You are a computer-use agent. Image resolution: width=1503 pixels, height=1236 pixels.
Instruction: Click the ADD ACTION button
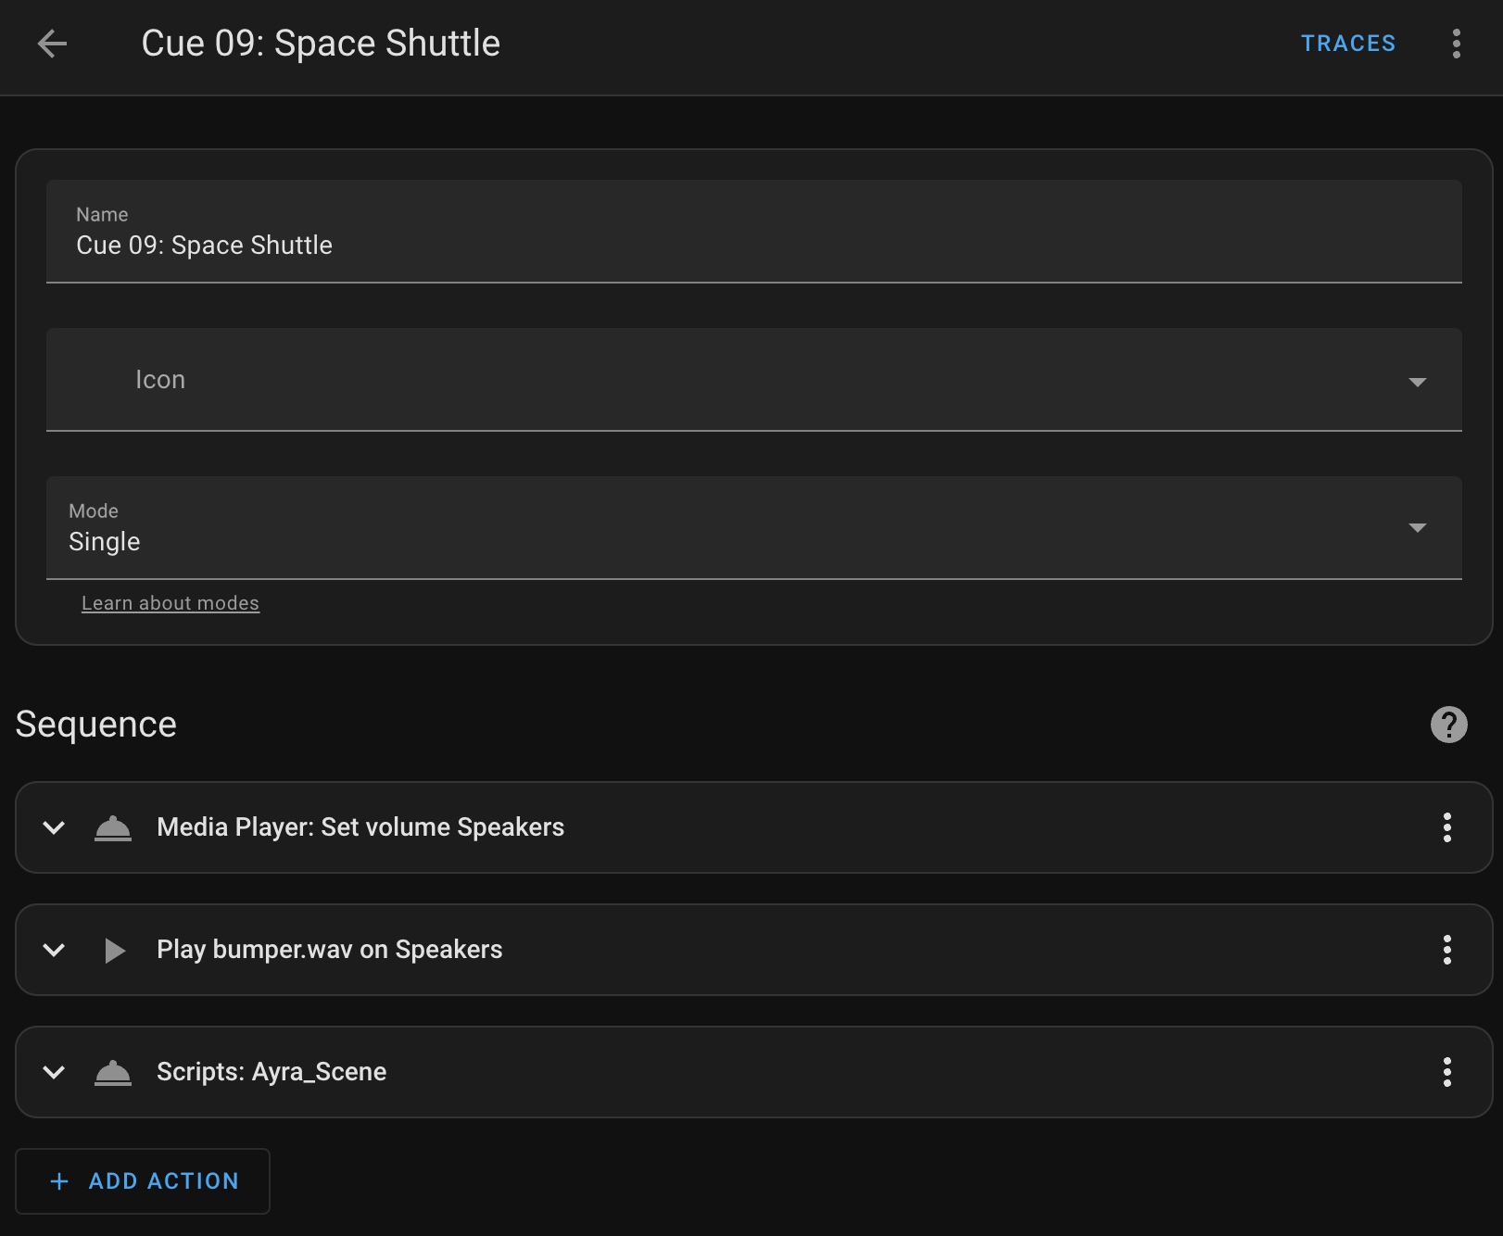point(143,1181)
